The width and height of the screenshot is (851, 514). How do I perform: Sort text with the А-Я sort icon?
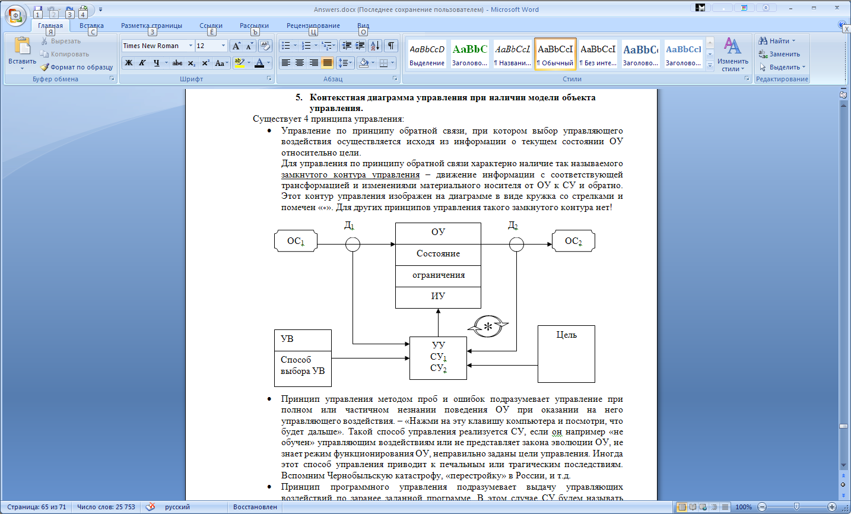pyautogui.click(x=375, y=46)
